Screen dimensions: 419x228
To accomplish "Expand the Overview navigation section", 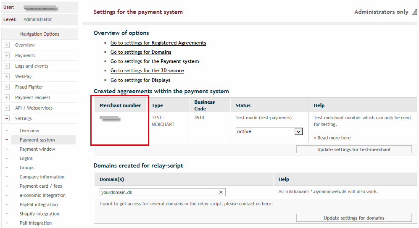I will [7, 45].
